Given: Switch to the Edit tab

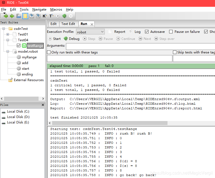Looking at the screenshot, I should tap(53, 24).
